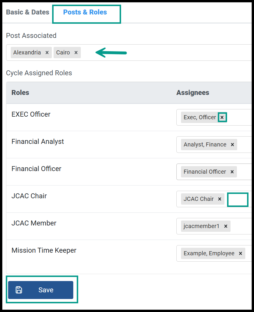Select the Financial Officer assignee chip
The image size is (254, 312).
click(x=205, y=172)
